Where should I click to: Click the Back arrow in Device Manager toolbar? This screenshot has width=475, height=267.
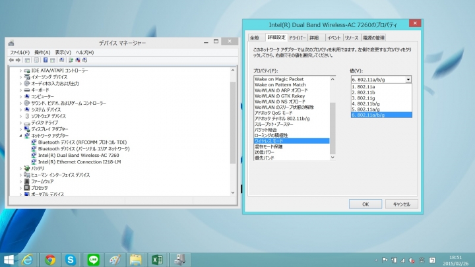click(11, 60)
